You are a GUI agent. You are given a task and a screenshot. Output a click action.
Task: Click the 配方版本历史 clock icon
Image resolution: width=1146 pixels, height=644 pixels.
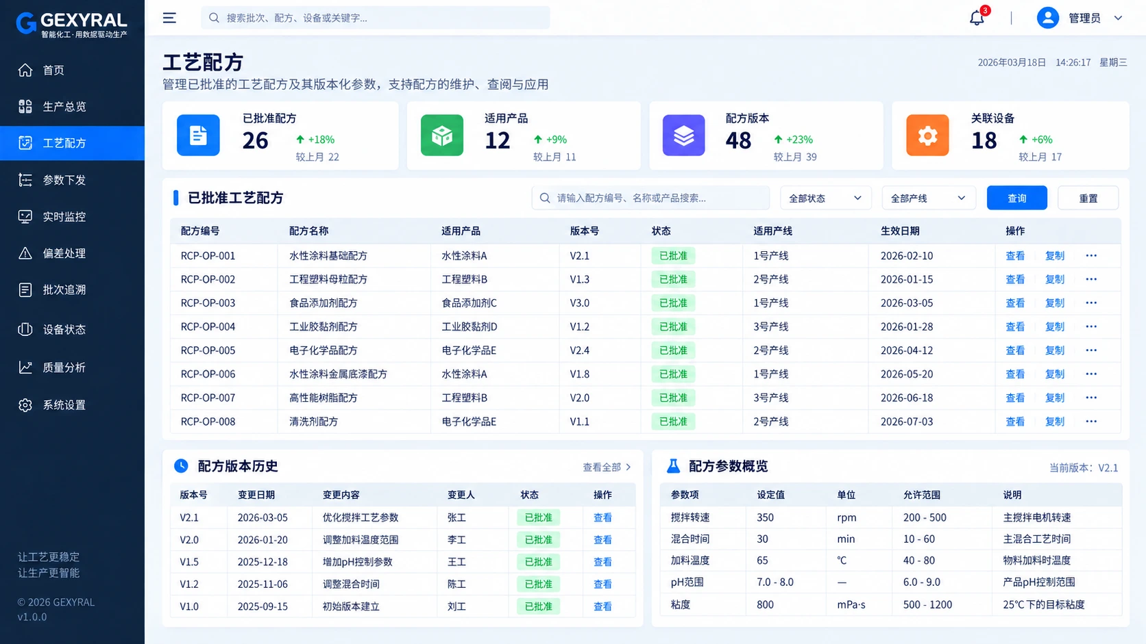click(x=181, y=466)
